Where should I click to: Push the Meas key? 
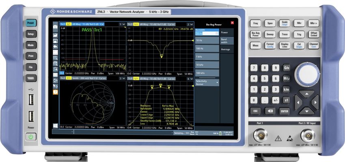click(x=255, y=45)
